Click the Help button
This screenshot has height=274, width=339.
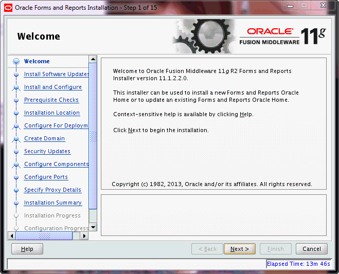27,249
